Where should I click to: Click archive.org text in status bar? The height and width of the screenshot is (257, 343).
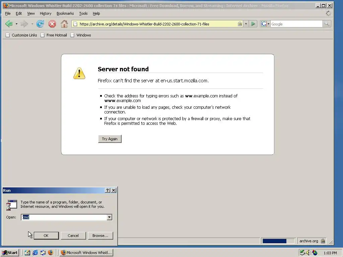click(308, 241)
